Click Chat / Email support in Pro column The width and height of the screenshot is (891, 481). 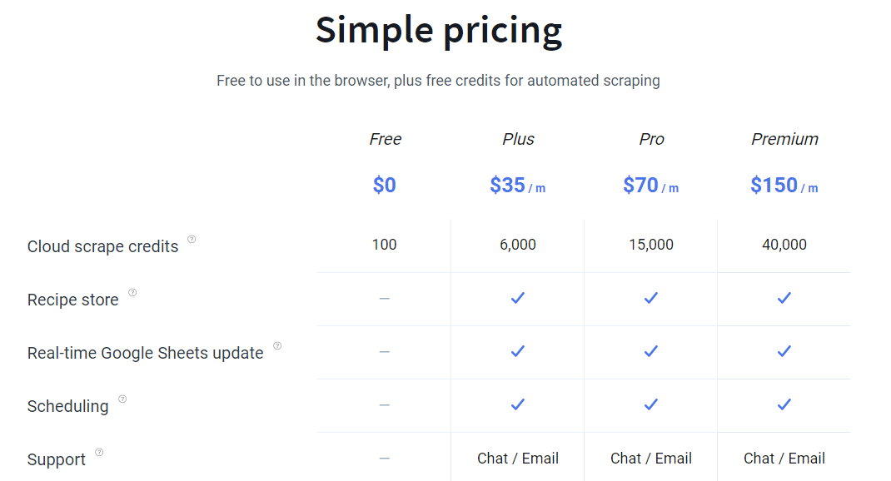coord(651,459)
